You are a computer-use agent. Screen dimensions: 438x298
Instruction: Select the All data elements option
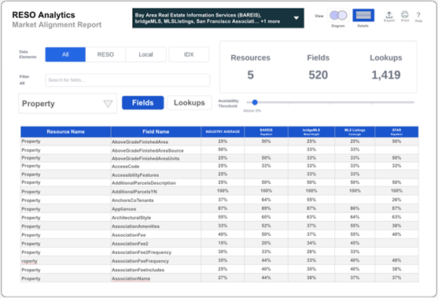pyautogui.click(x=65, y=54)
